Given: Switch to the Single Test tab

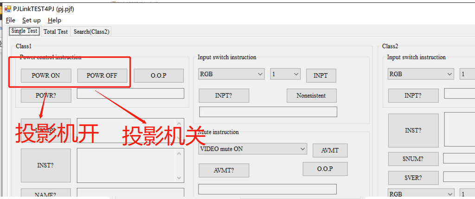Looking at the screenshot, I should (24, 31).
